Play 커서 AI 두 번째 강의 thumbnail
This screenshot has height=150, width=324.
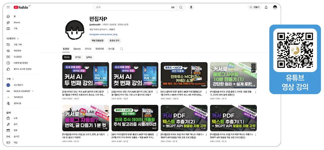[85, 75]
